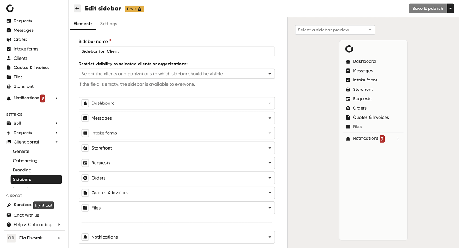The height and width of the screenshot is (248, 459).
Task: Click the app logo at top of left sidebar
Action: coord(10,9)
